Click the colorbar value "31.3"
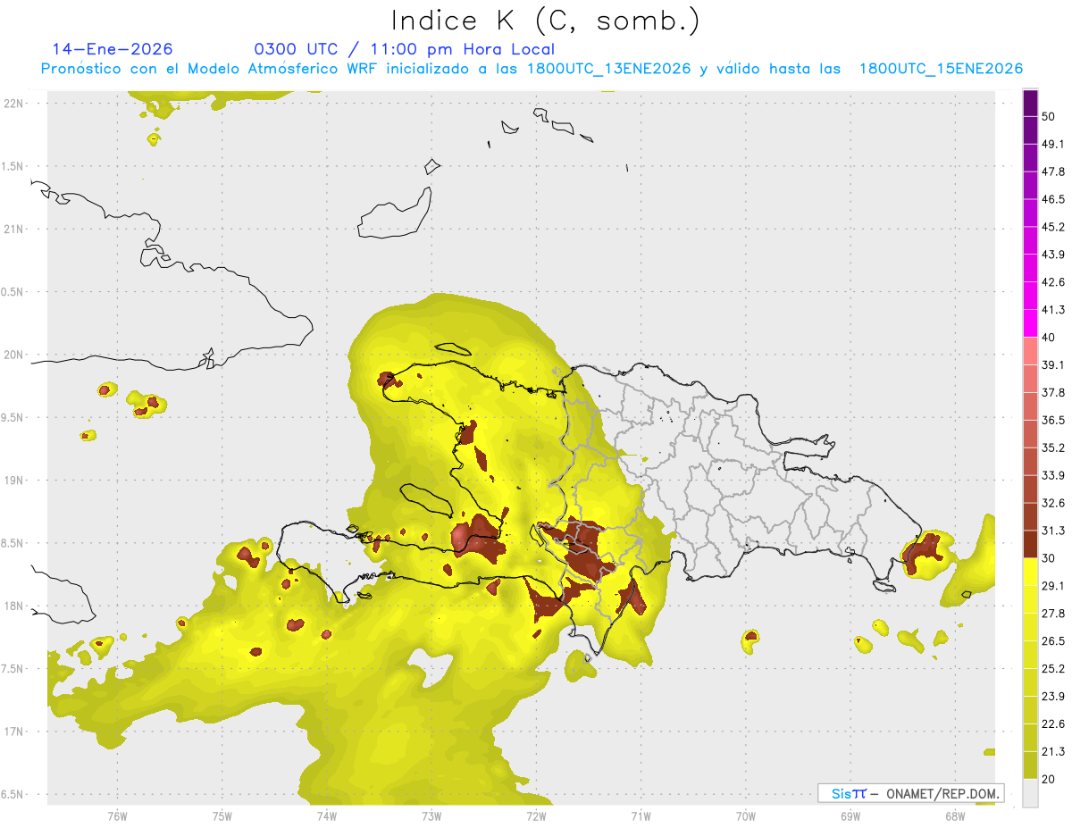Image resolution: width=1072 pixels, height=828 pixels. coord(1053,531)
